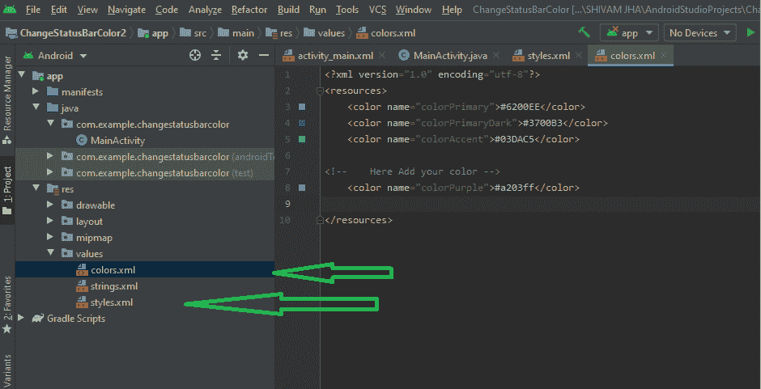761x389 pixels.
Task: Open the app run configuration dropdown
Action: pyautogui.click(x=629, y=33)
